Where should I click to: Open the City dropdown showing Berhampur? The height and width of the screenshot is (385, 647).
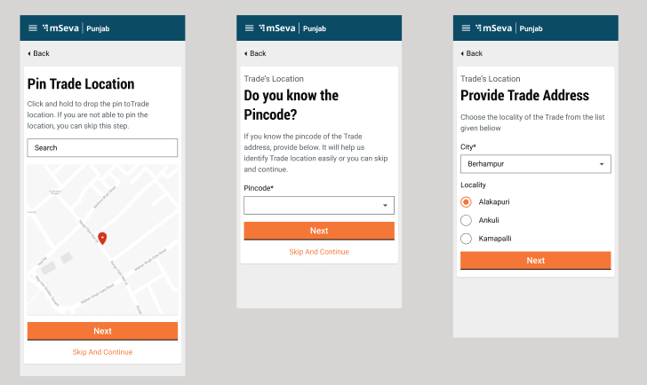coord(535,164)
